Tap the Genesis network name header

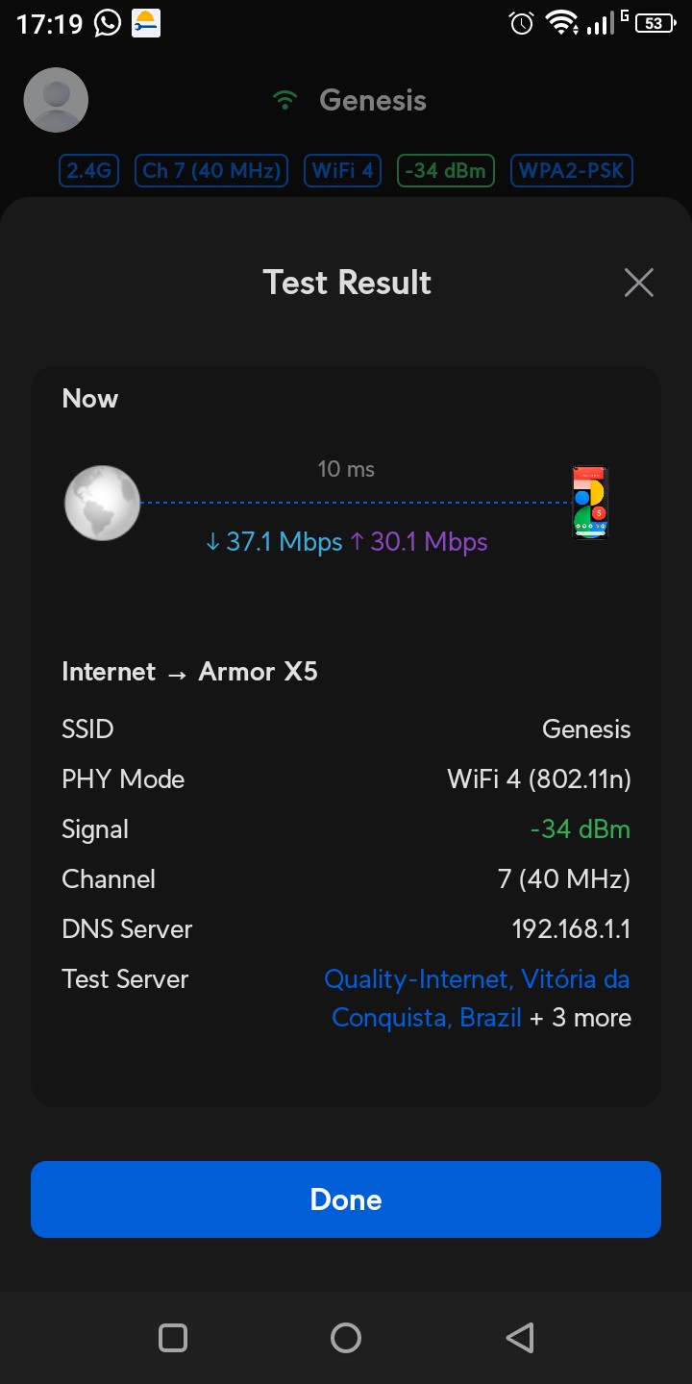pyautogui.click(x=373, y=100)
